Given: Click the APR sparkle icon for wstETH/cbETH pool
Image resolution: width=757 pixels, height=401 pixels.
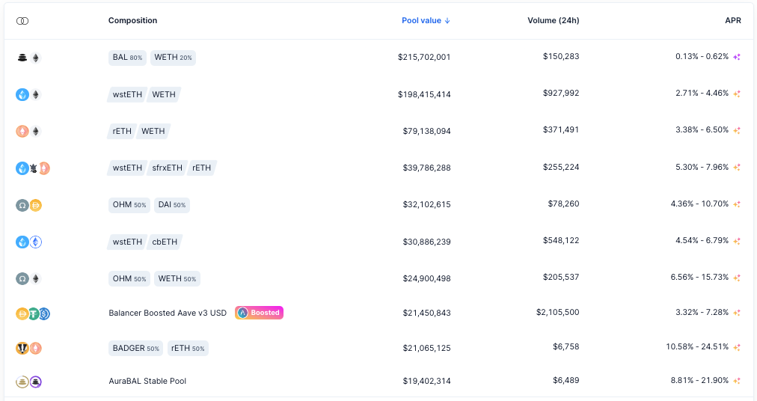Looking at the screenshot, I should click(737, 241).
